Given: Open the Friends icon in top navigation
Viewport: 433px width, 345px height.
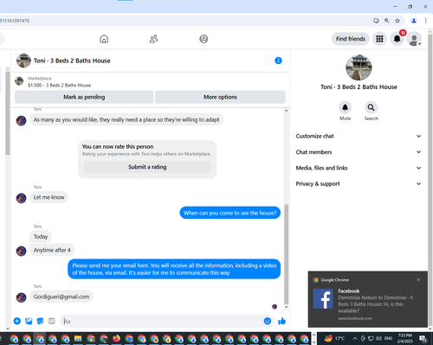Looking at the screenshot, I should 153,39.
